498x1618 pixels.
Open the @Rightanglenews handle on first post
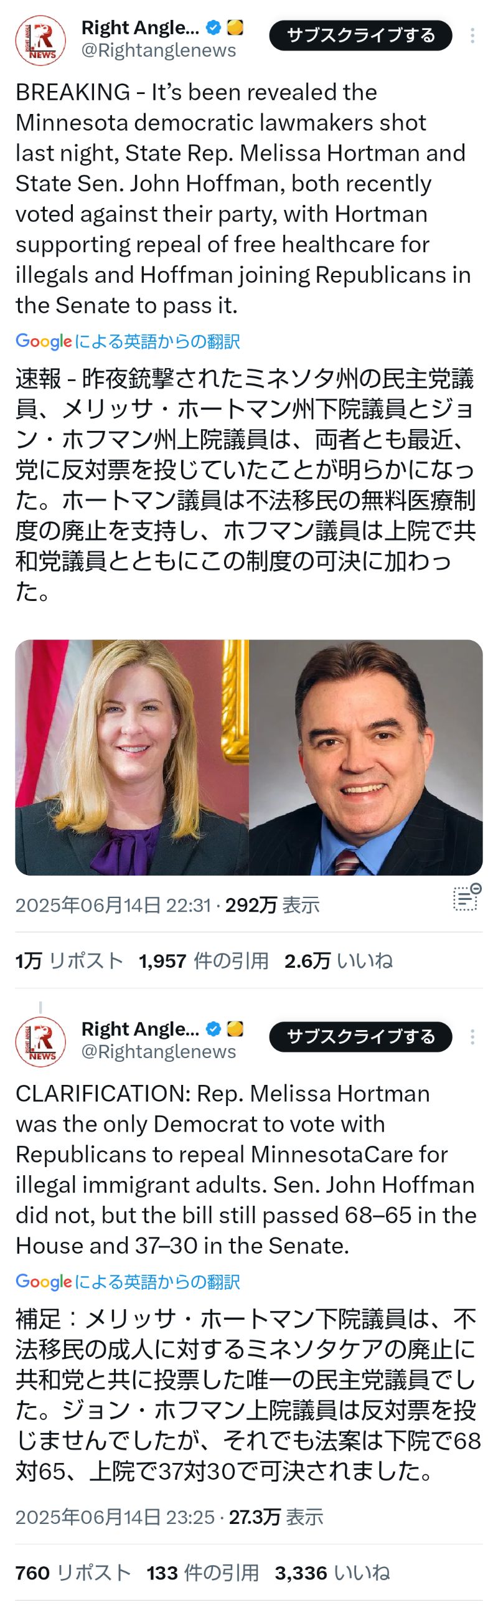point(159,50)
